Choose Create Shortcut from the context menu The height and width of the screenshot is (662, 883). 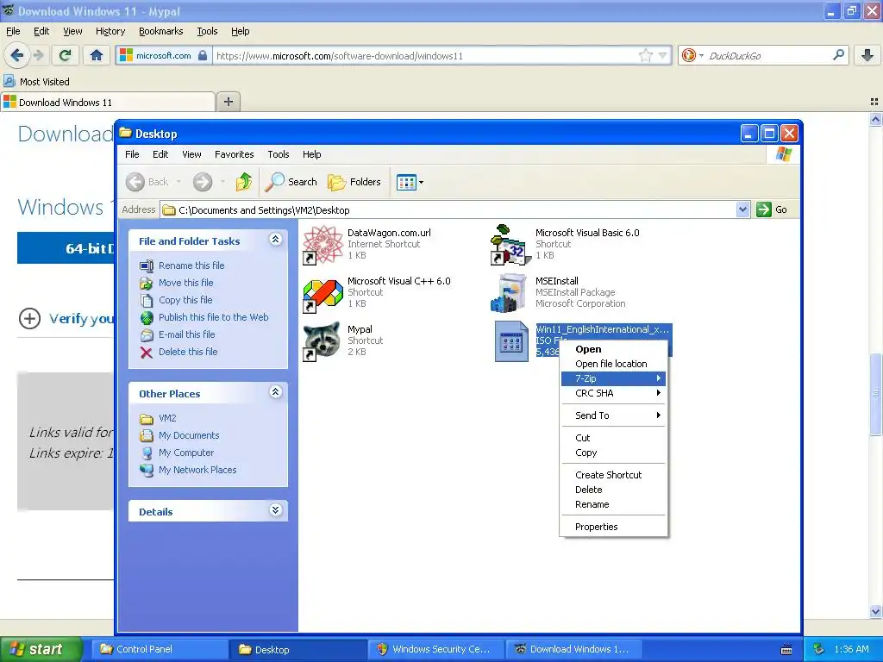pos(613,475)
